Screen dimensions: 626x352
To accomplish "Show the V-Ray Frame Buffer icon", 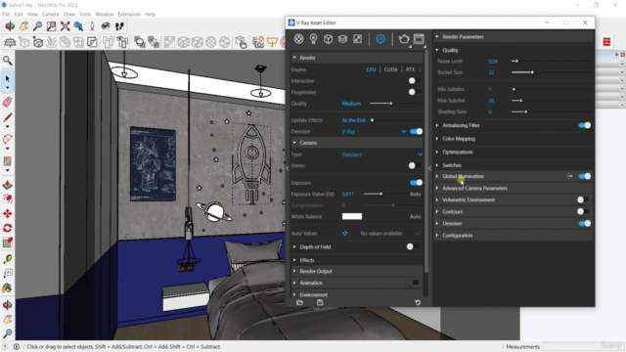I will coord(419,39).
